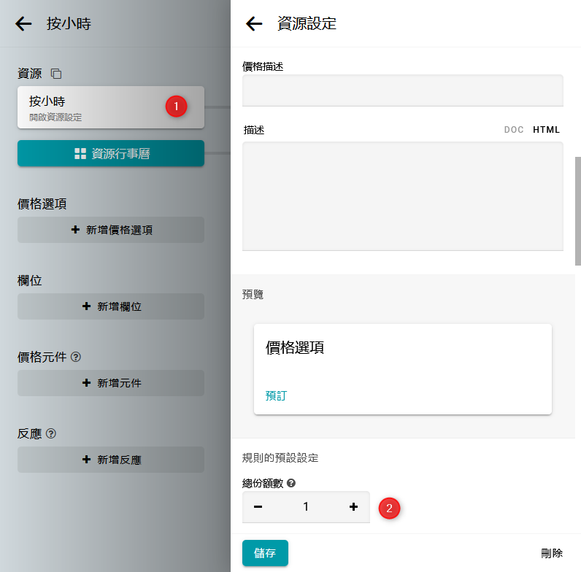Switch description editor to DOC mode
581x572 pixels.
[514, 130]
